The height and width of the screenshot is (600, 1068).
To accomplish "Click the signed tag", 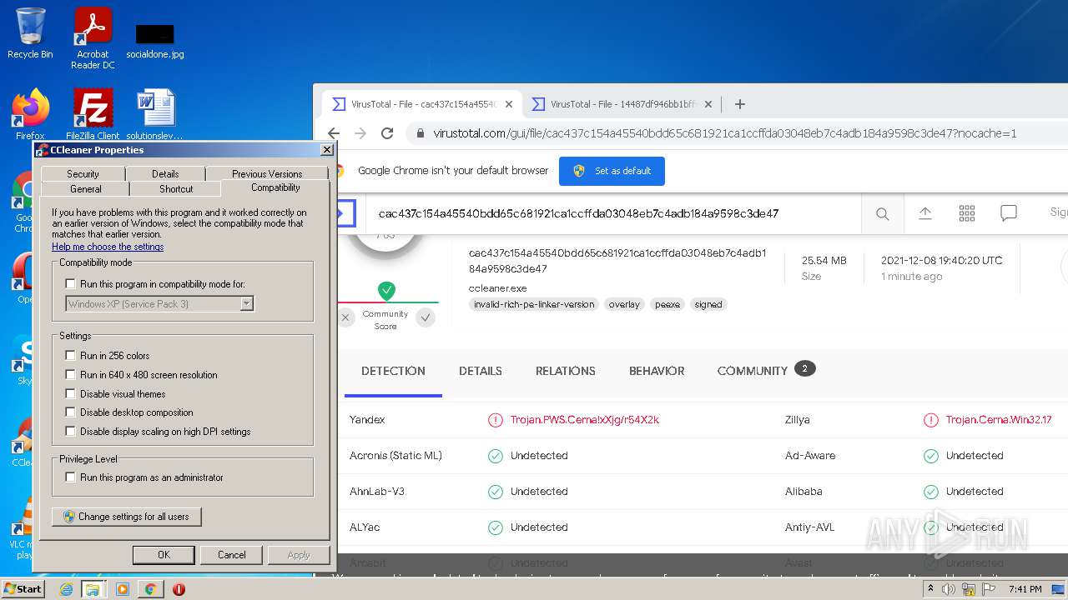I will (x=708, y=305).
